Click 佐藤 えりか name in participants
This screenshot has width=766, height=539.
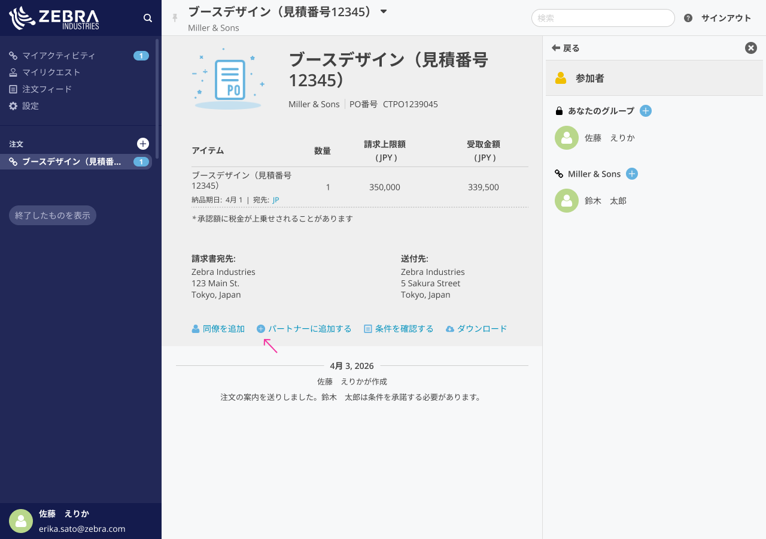(610, 138)
